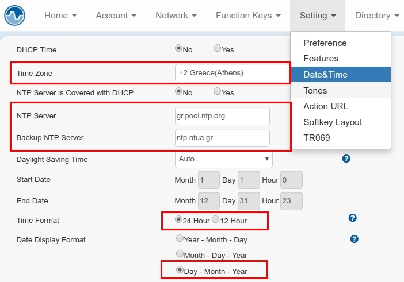Choose 12 Hour time format
The image size is (404, 282).
click(216, 219)
